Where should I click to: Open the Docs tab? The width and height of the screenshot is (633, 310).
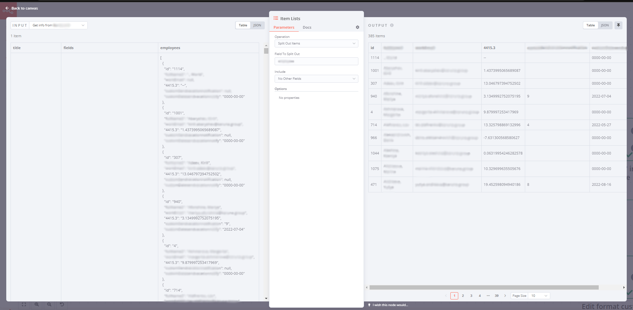[307, 27]
